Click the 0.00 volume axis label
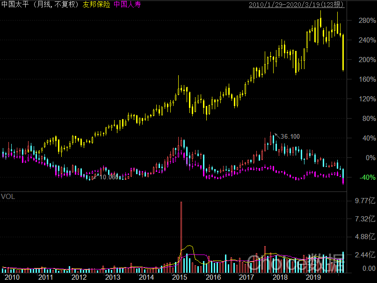Image resolution: width=377 pixels, height=283 pixels. click(369, 269)
